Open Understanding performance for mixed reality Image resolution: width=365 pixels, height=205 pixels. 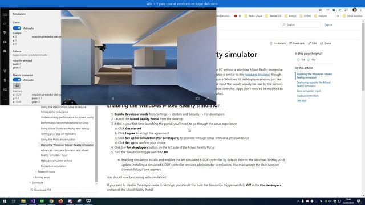coord(67,117)
